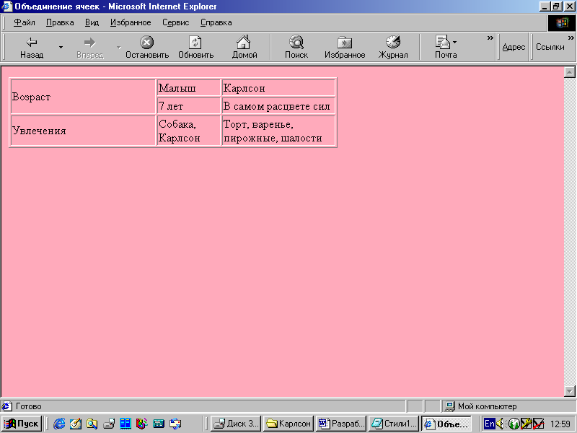
Task: Click the crossed-out envelope tray icon
Action: pos(538,424)
